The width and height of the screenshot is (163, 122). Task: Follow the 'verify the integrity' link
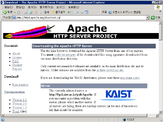pos(65,55)
